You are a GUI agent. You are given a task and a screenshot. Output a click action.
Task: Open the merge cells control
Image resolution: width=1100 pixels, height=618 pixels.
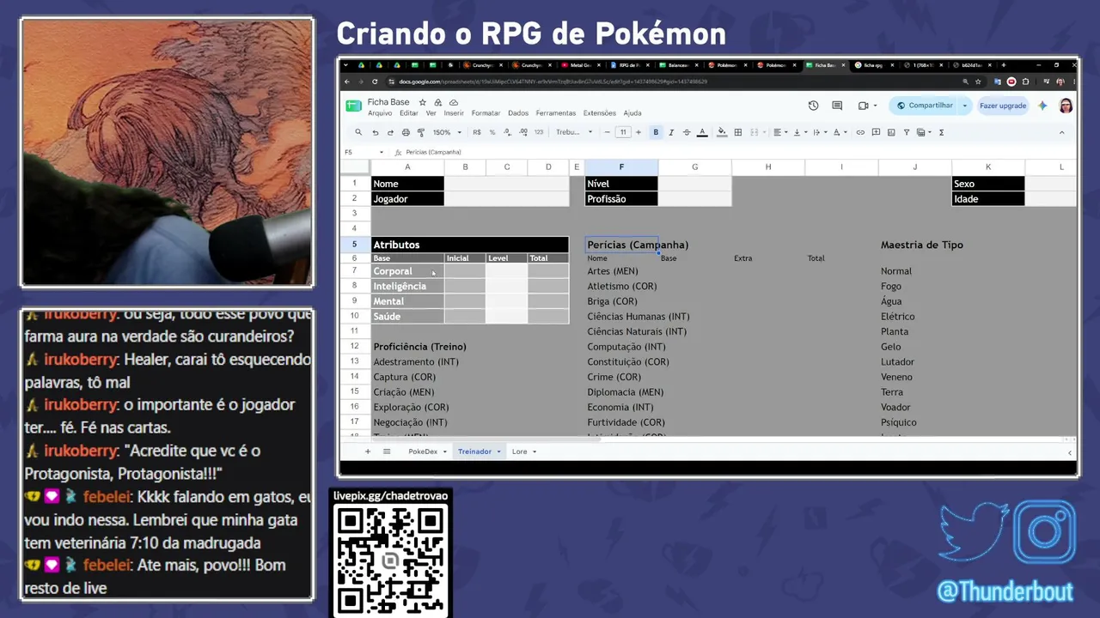(755, 132)
